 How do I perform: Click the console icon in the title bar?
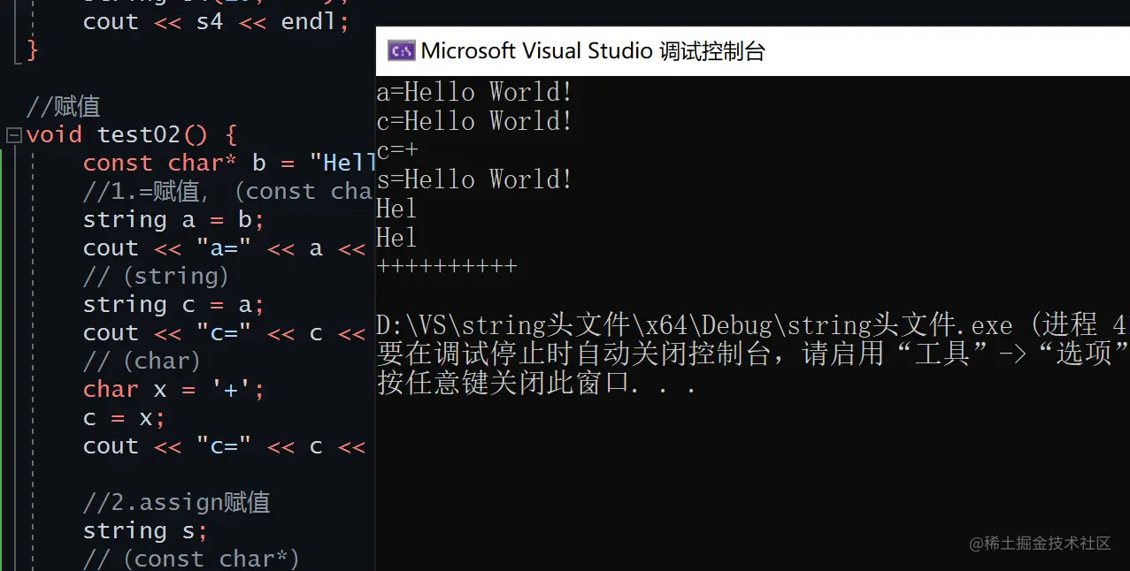[x=402, y=51]
